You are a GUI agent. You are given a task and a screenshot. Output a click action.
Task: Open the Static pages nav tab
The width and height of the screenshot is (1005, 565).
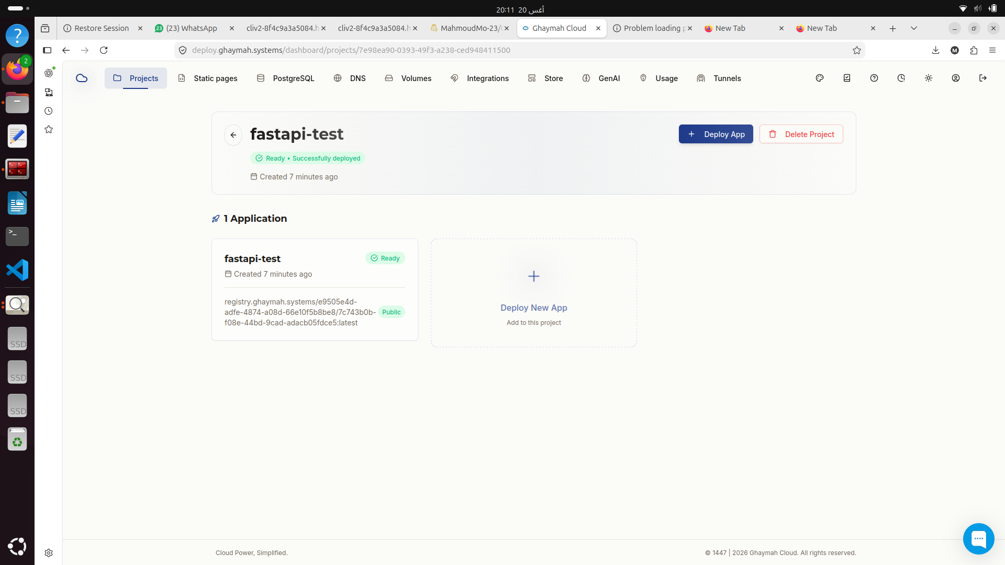tap(208, 78)
